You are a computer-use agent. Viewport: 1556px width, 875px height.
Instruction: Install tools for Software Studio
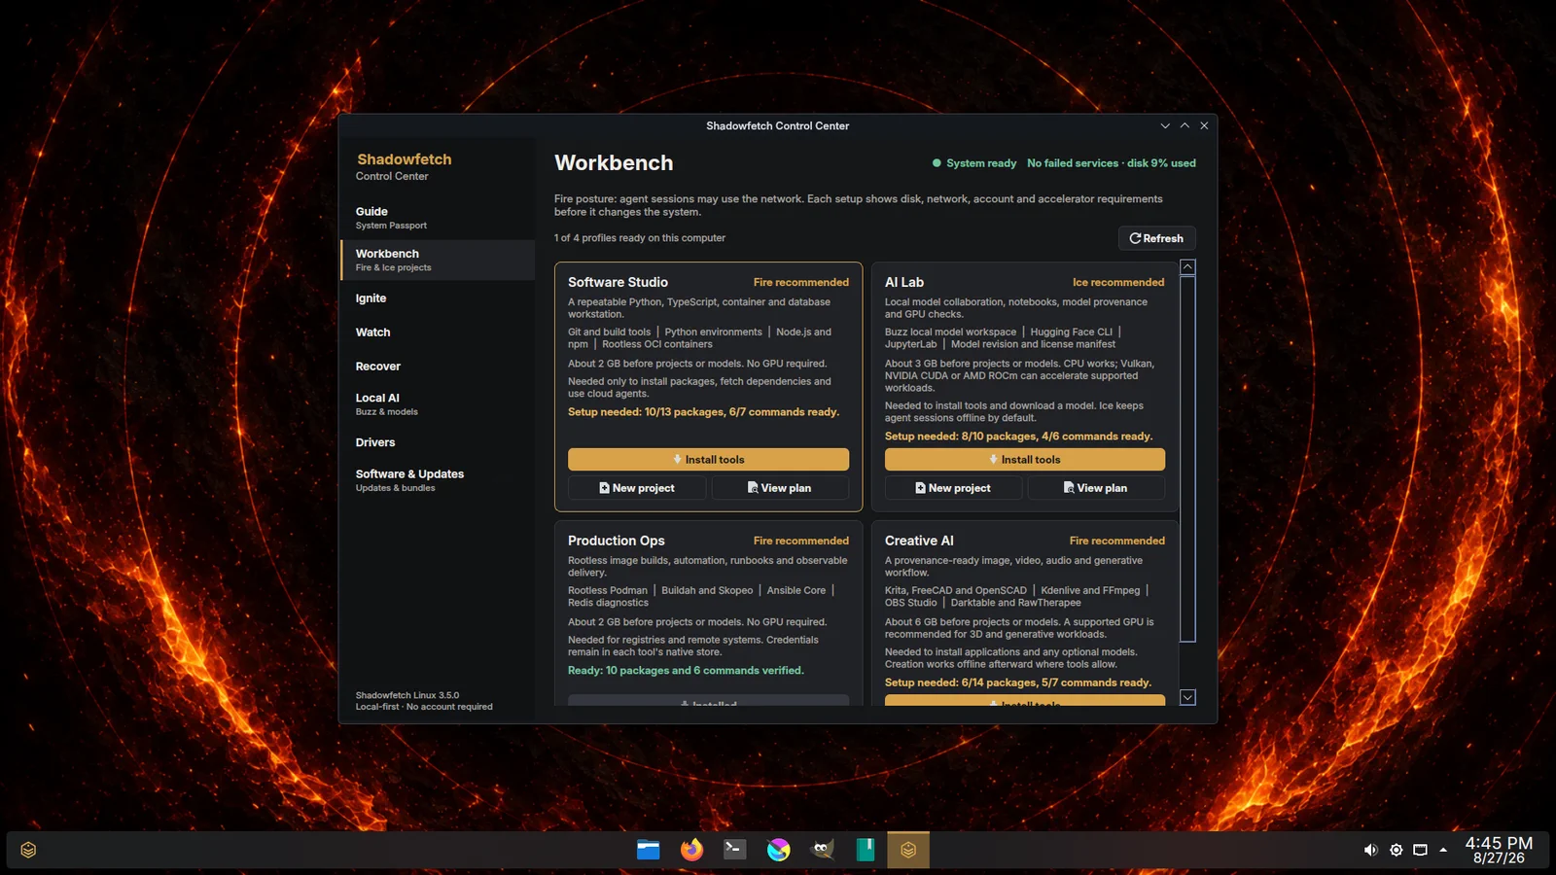point(708,460)
